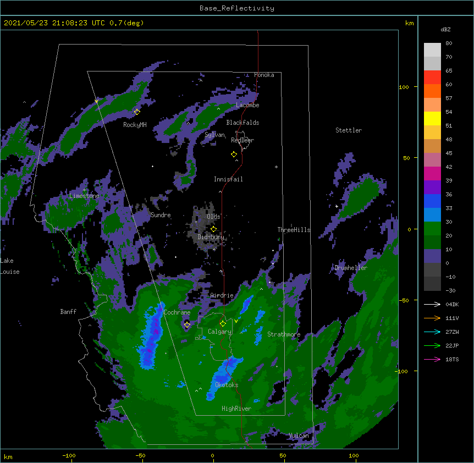Click the Airdrie label
This screenshot has height=463, width=474.
point(222,295)
